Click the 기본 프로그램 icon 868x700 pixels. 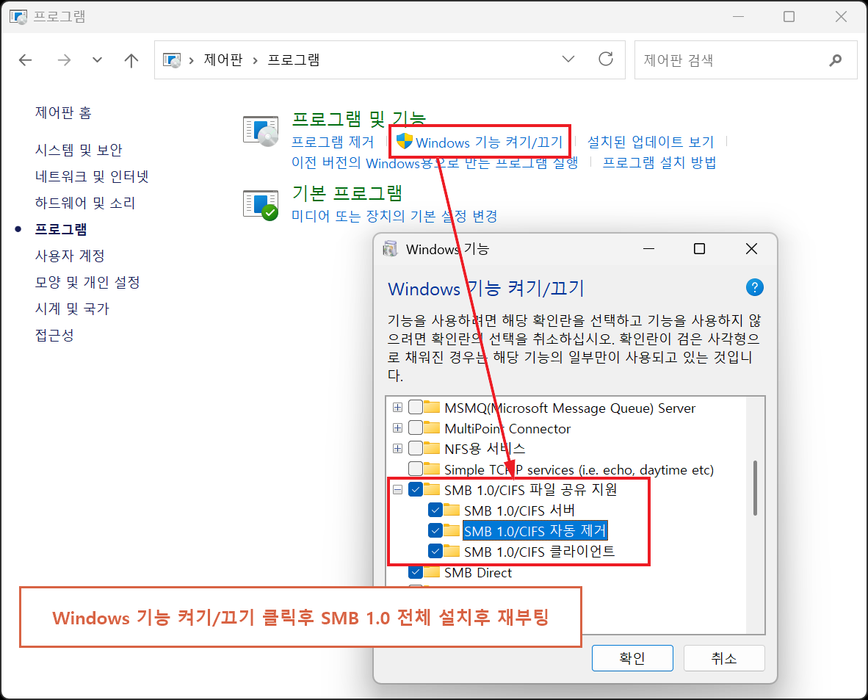(x=261, y=205)
